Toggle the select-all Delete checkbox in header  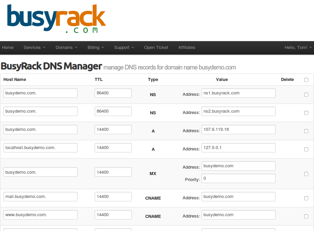[306, 80]
